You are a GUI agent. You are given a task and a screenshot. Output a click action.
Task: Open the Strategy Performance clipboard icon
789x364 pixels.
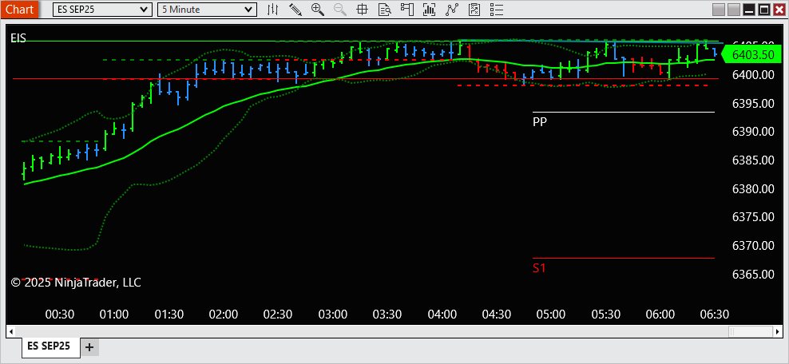(x=474, y=9)
